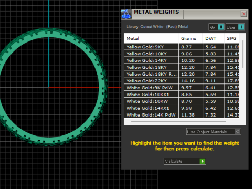Screen dimensions: 252x189
Task: Click the 11.38 grams value
Action: click(188, 115)
